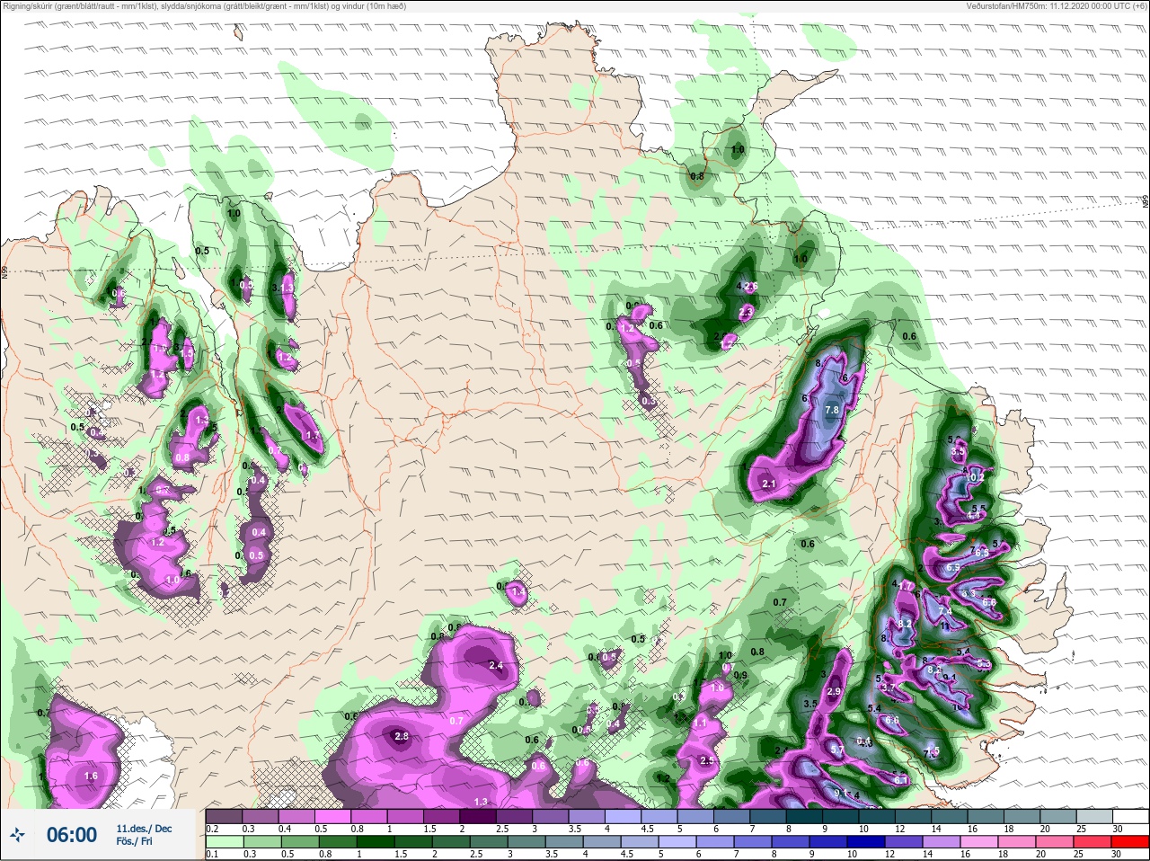Click the 2.8 value in the purple area

[402, 736]
